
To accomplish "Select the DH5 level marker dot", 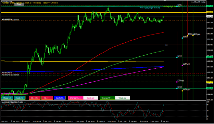I will click(x=177, y=6).
